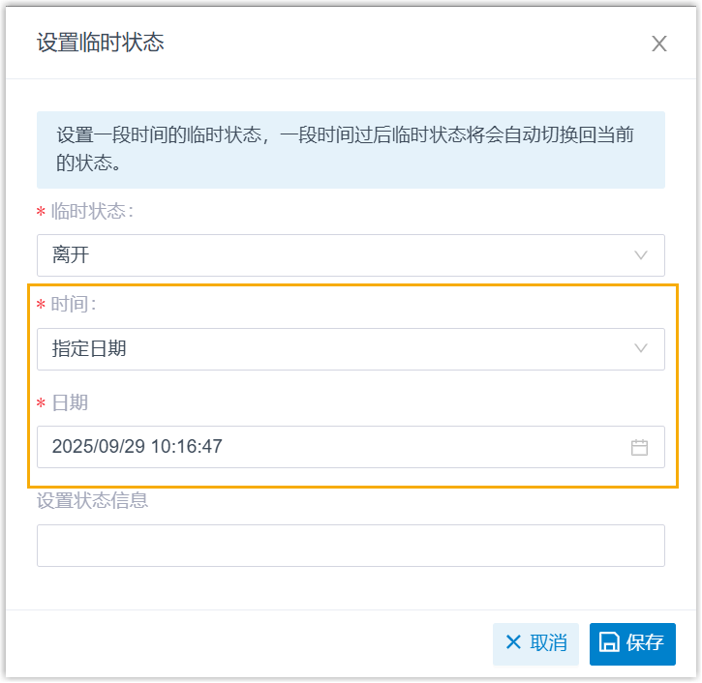
Task: Click the 设置状态信息 field label
Action: pyautogui.click(x=93, y=500)
